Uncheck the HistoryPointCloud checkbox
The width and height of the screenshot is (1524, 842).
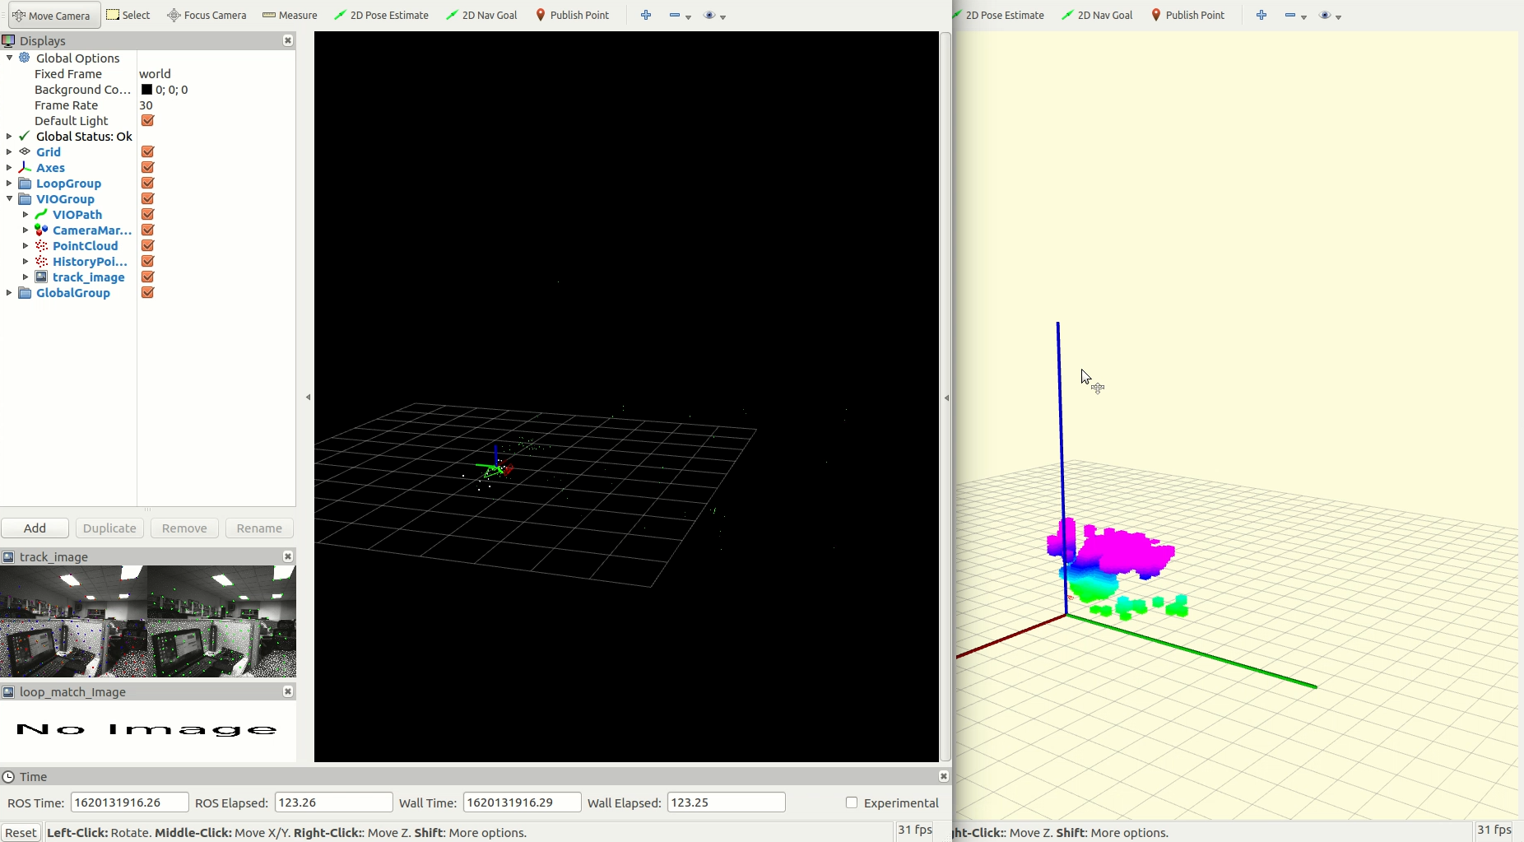148,261
